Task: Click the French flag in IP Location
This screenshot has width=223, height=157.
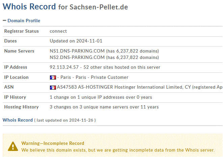Action: click(53, 77)
